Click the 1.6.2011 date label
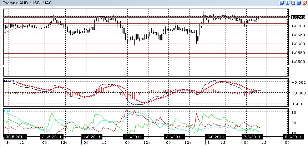This screenshot has height=147, width=308. 92,137
